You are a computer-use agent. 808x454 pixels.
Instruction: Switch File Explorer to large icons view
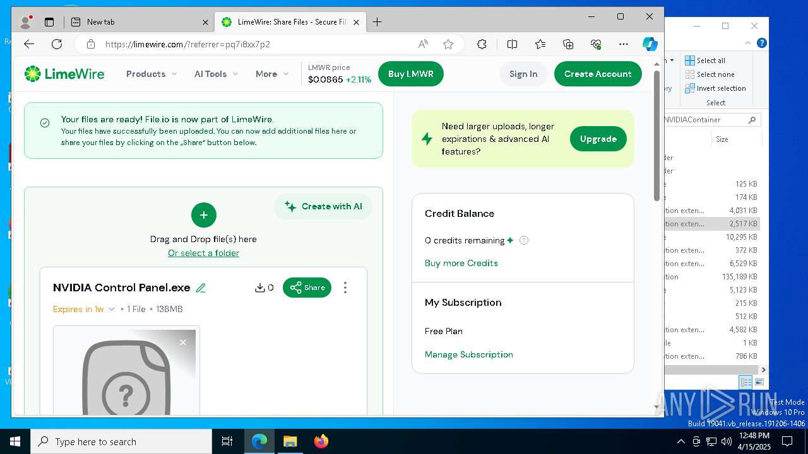point(759,382)
